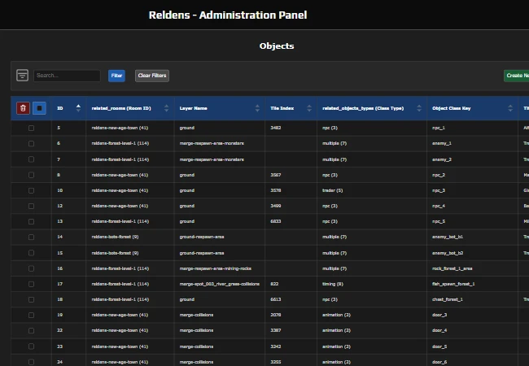Check the checkbox for row ID 22
The height and width of the screenshot is (366, 529).
point(32,330)
